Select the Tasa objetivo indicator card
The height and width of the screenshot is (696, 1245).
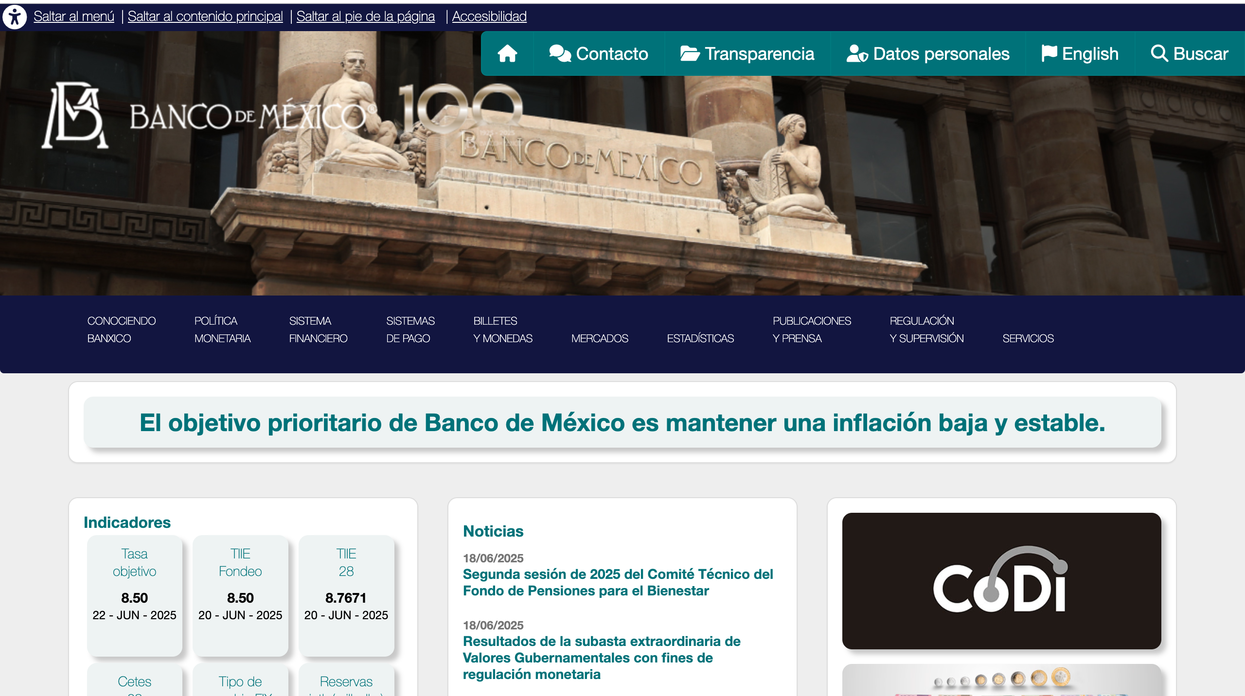tap(135, 595)
